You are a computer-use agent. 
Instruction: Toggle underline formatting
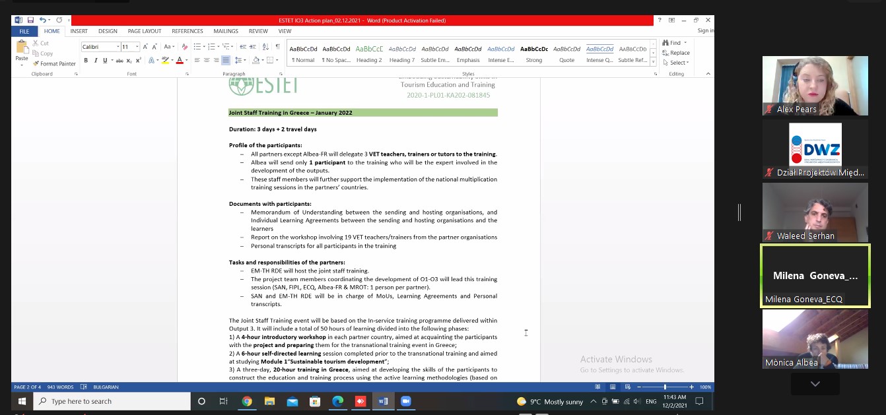pos(105,61)
